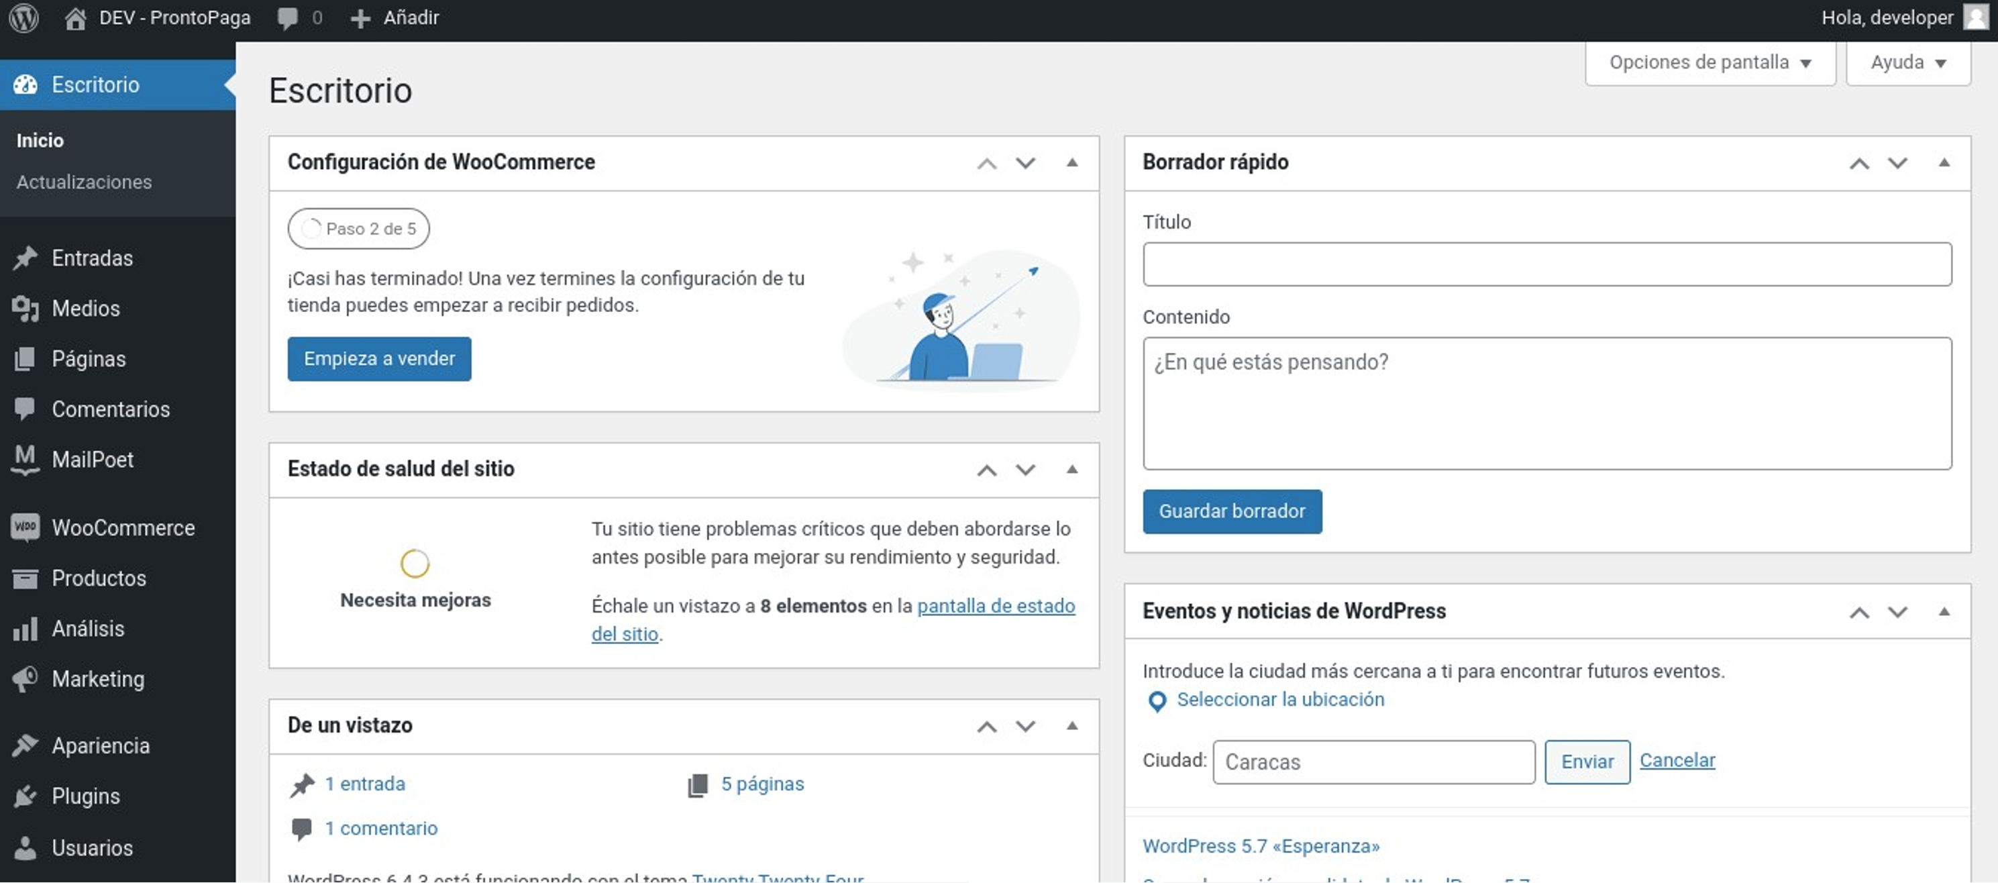The image size is (1998, 883).
Task: Open the Actualizaciones submenu item
Action: (x=84, y=182)
